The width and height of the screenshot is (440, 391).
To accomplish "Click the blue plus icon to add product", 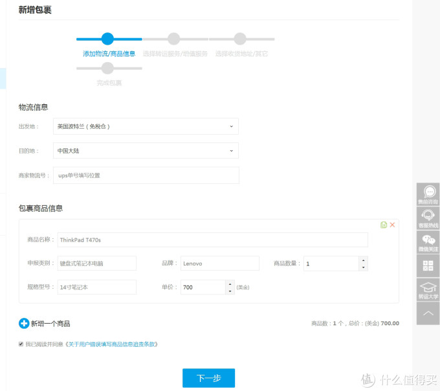I will click(x=24, y=323).
